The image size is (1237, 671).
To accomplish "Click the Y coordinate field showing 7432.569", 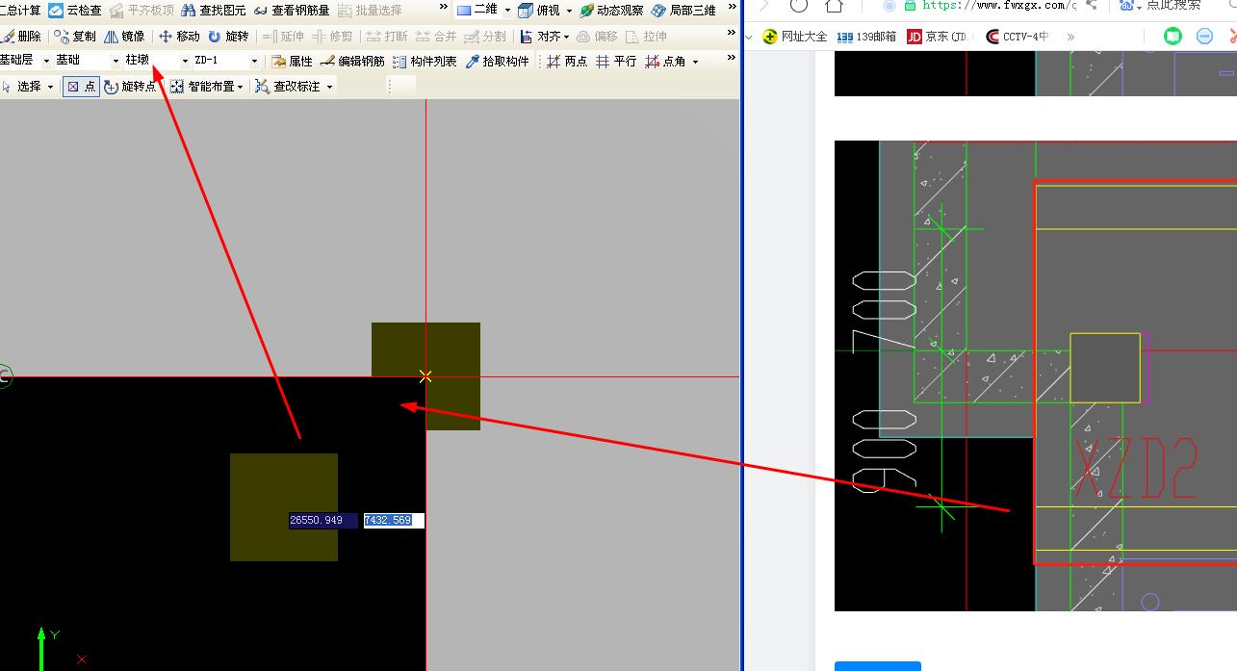I will tap(394, 521).
